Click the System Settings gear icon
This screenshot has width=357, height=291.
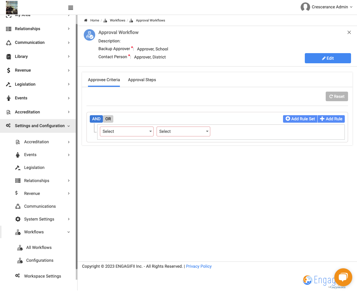(18, 219)
